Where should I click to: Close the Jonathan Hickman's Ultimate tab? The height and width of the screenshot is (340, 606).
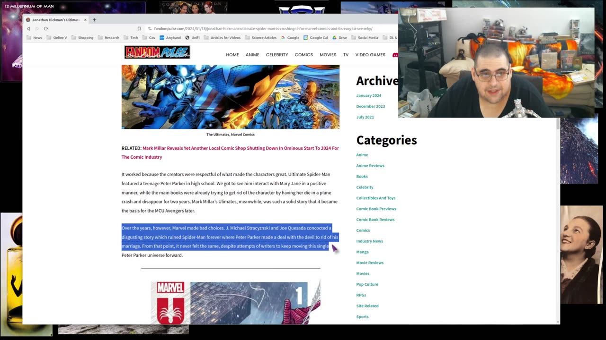(85, 20)
